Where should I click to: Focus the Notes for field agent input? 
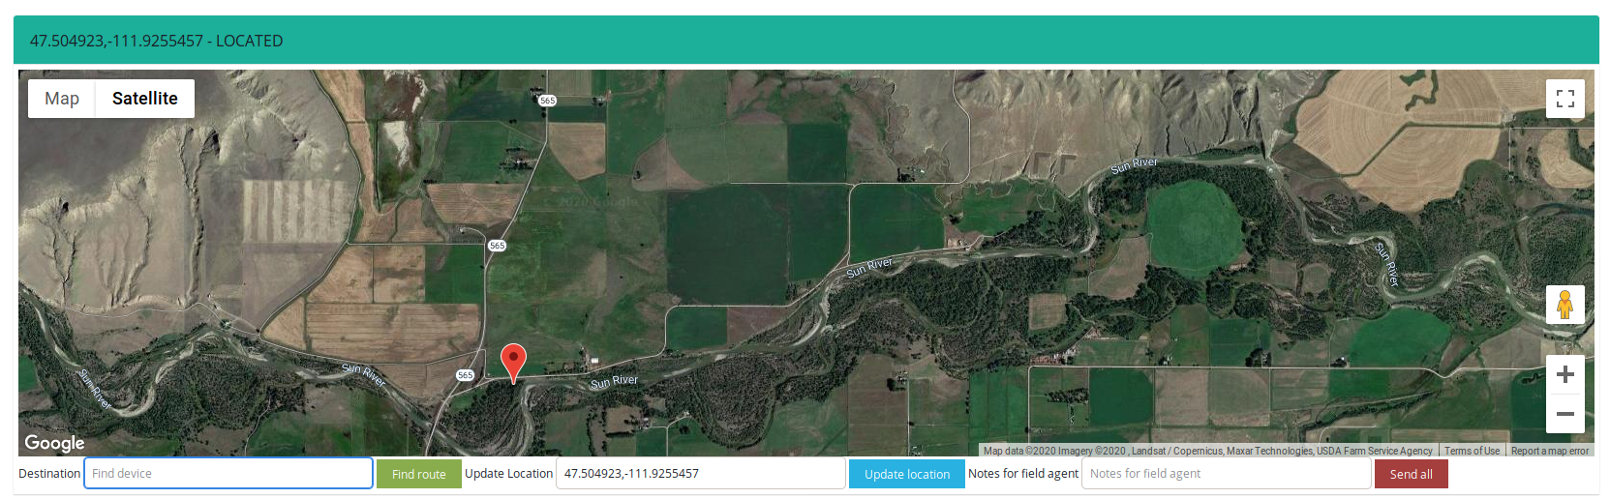(1227, 473)
